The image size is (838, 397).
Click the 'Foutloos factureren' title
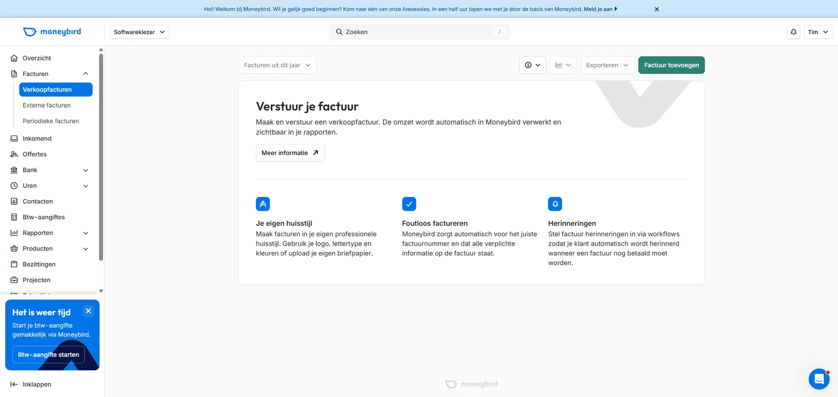[435, 223]
